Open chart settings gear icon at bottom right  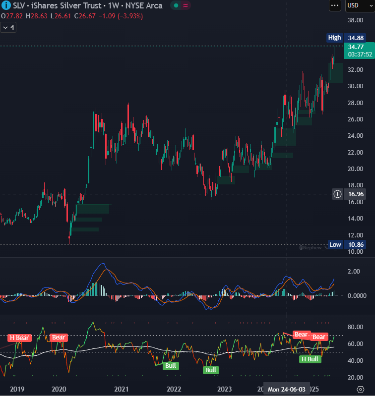[x=361, y=389]
